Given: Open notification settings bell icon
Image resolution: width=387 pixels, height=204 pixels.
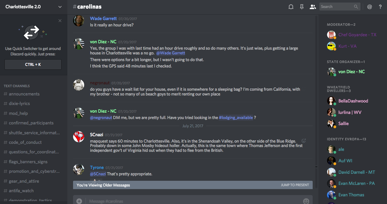Looking at the screenshot, I should coord(291,7).
